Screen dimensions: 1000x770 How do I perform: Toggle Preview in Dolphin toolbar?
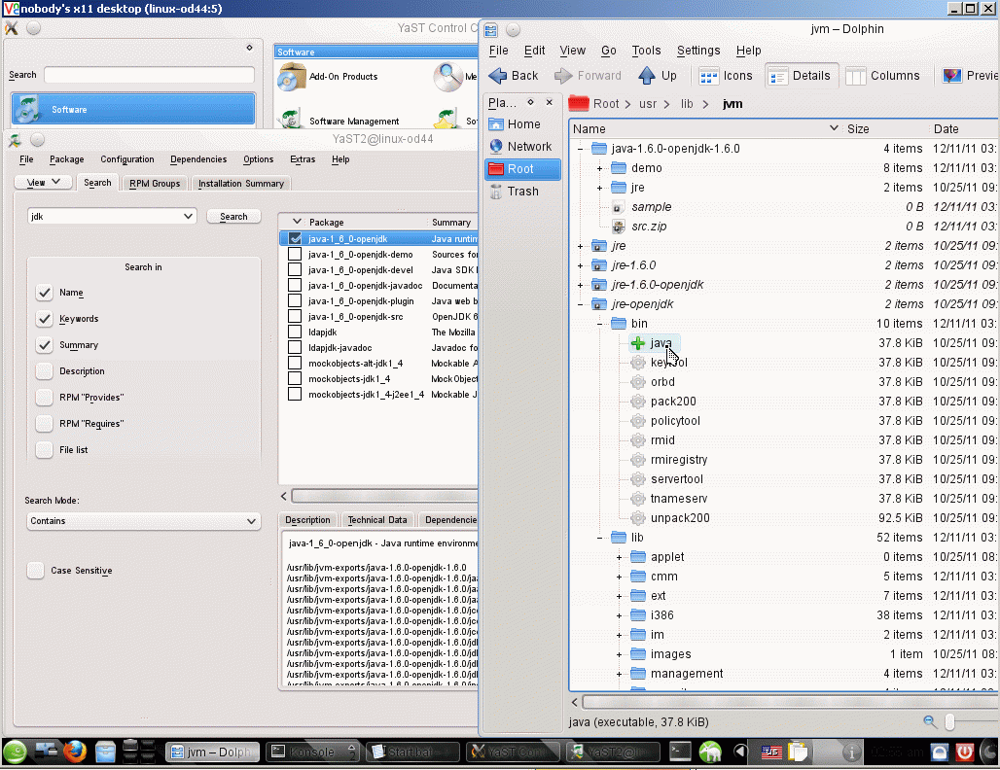[970, 76]
